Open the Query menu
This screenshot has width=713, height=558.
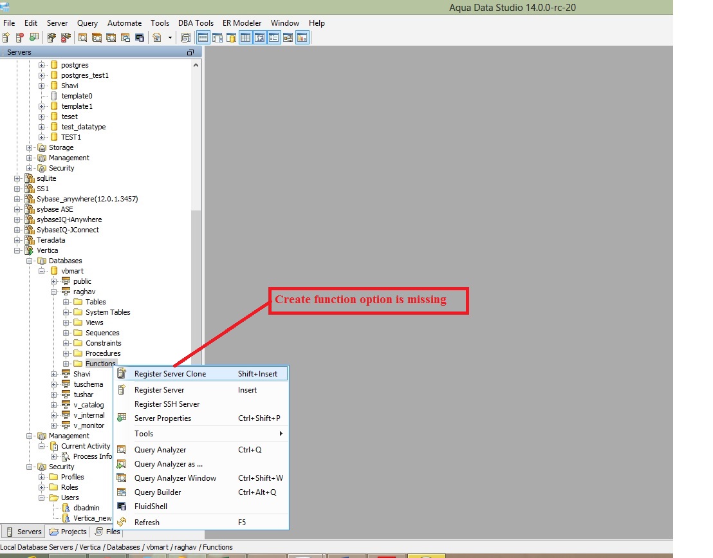coord(88,23)
